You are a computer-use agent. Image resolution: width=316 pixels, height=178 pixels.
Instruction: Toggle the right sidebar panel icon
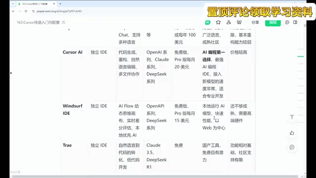click(x=295, y=22)
